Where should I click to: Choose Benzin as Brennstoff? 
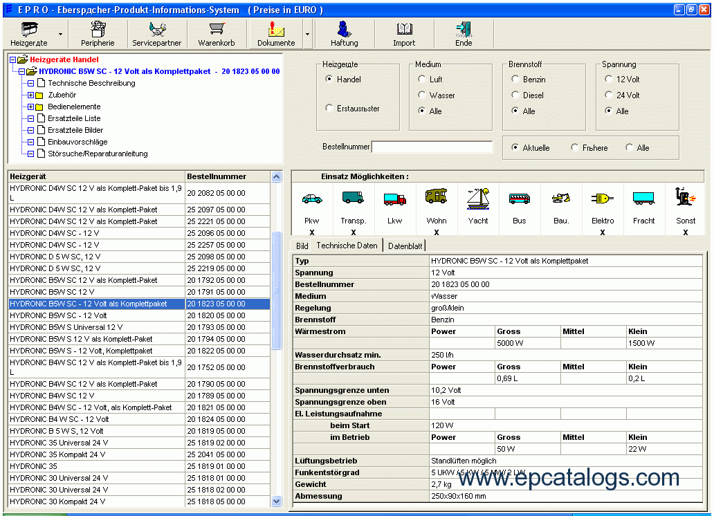(515, 79)
